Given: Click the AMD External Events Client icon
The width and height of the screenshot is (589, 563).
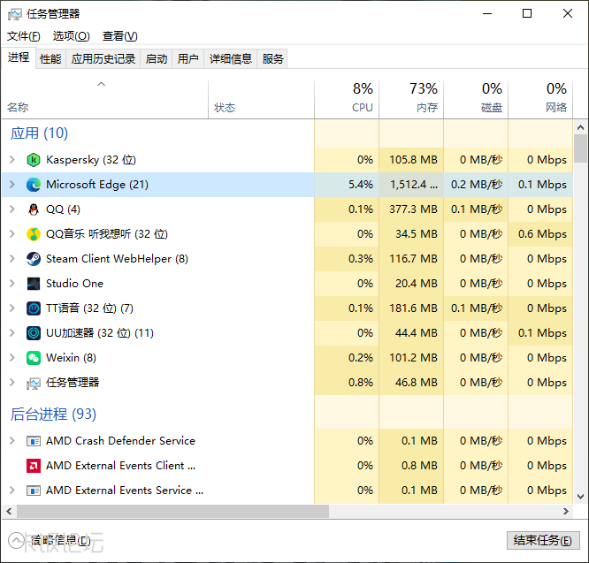Looking at the screenshot, I should tap(34, 466).
